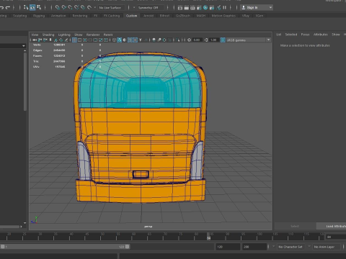Switch to the Arnold shelf tab

click(148, 16)
